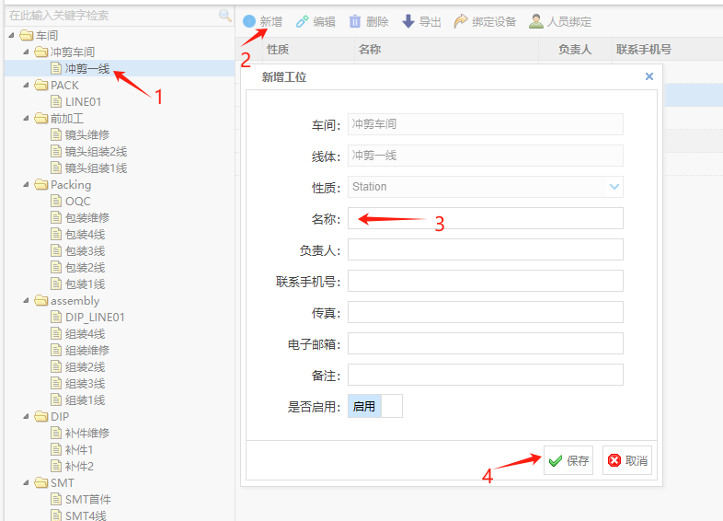The height and width of the screenshot is (521, 723).
Task: Click the 负责人 column header
Action: tap(575, 50)
